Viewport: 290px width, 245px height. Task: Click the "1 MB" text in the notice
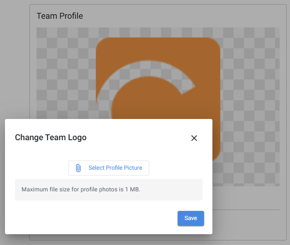133,189
